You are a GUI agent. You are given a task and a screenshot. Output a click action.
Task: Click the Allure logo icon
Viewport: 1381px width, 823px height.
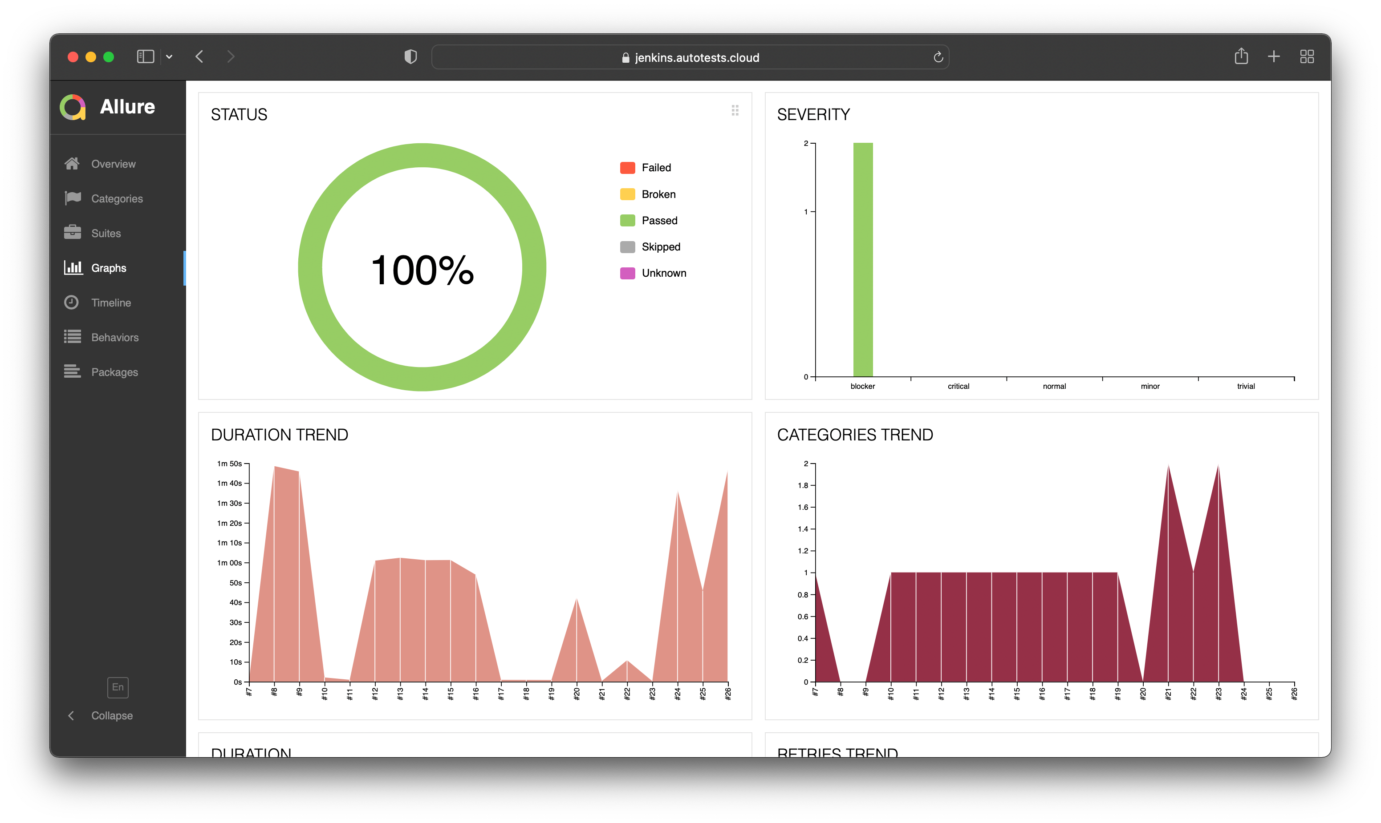73,106
